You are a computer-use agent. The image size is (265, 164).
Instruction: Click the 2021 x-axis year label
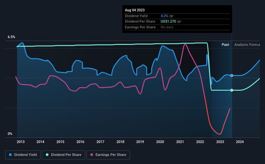pyautogui.click(x=180, y=142)
